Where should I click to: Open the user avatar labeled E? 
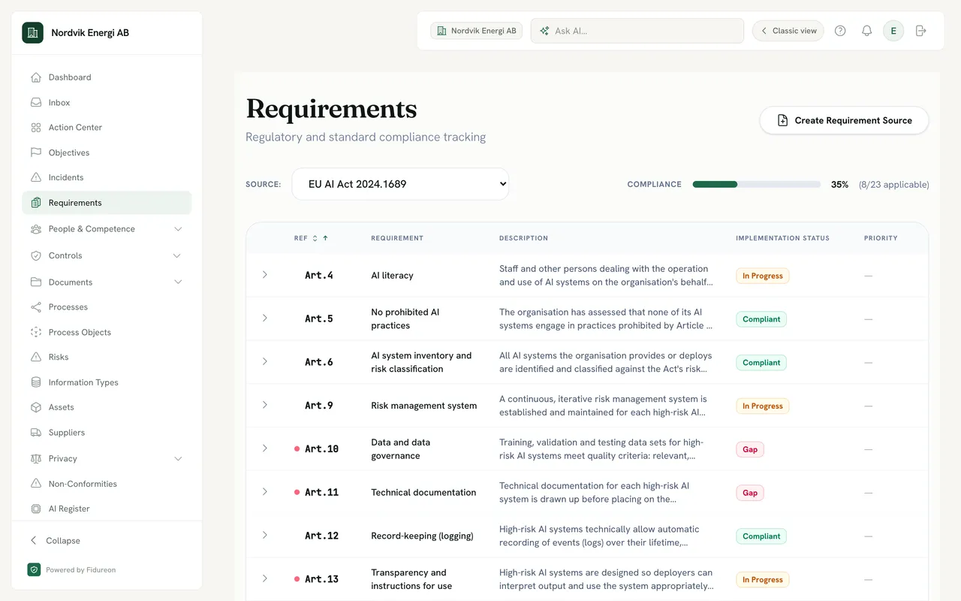(x=893, y=31)
